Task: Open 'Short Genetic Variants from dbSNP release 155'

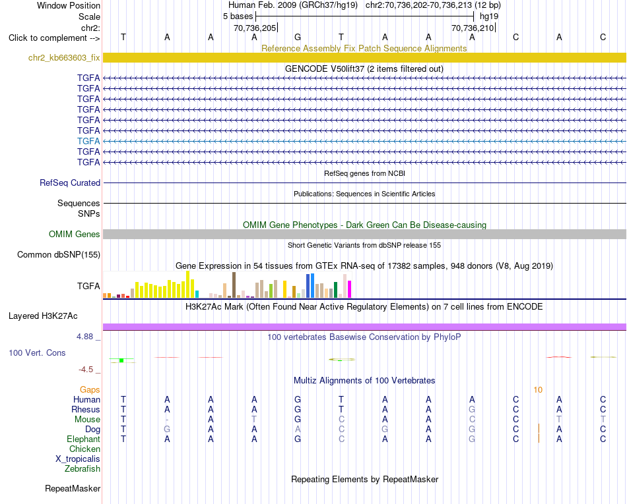Action: pyautogui.click(x=364, y=246)
